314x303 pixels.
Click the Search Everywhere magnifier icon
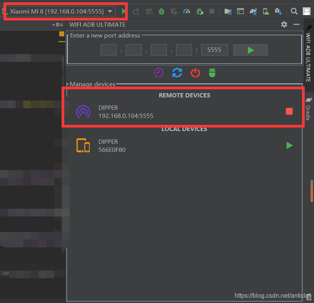click(x=294, y=11)
